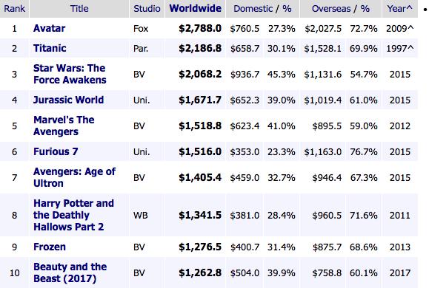Image resolution: width=429 pixels, height=288 pixels.
Task: Select Marvel's The Avengers title link
Action: tap(64, 126)
